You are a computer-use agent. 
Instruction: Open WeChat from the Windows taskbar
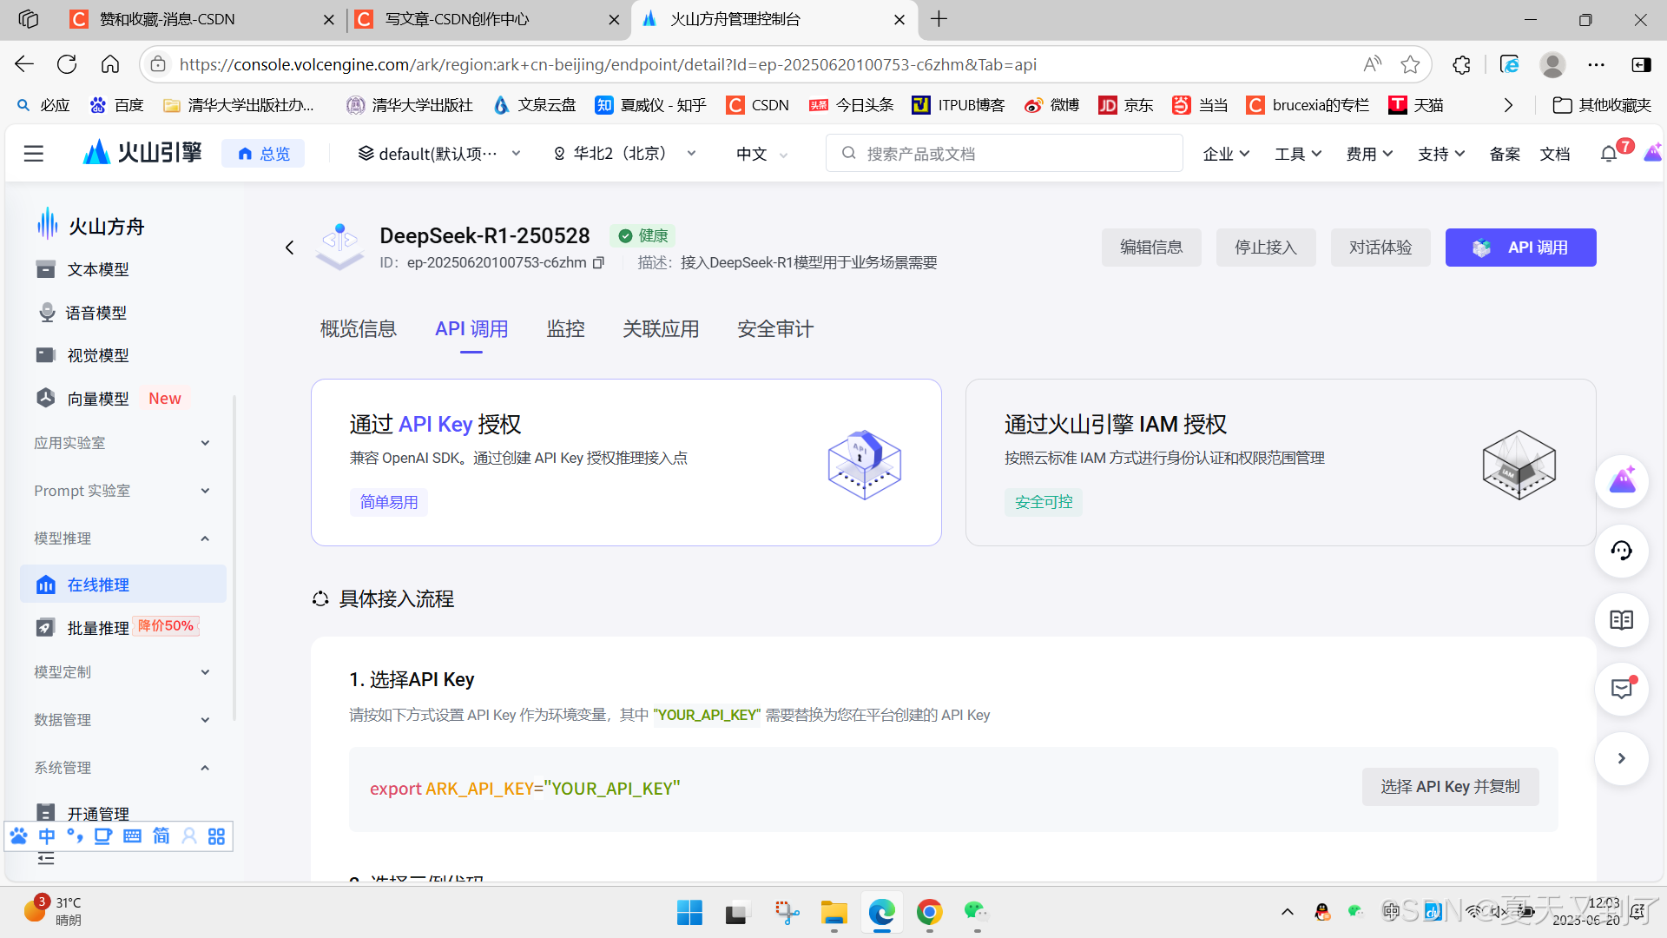[976, 912]
